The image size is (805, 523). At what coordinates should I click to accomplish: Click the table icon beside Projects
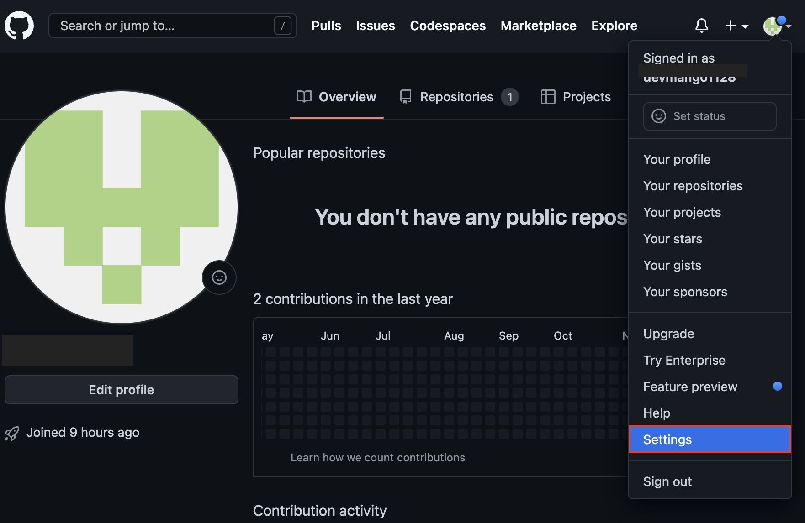pyautogui.click(x=548, y=97)
